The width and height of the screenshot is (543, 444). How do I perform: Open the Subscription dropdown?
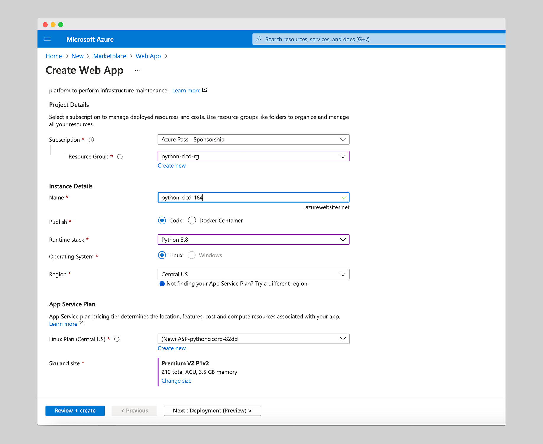[x=253, y=140]
